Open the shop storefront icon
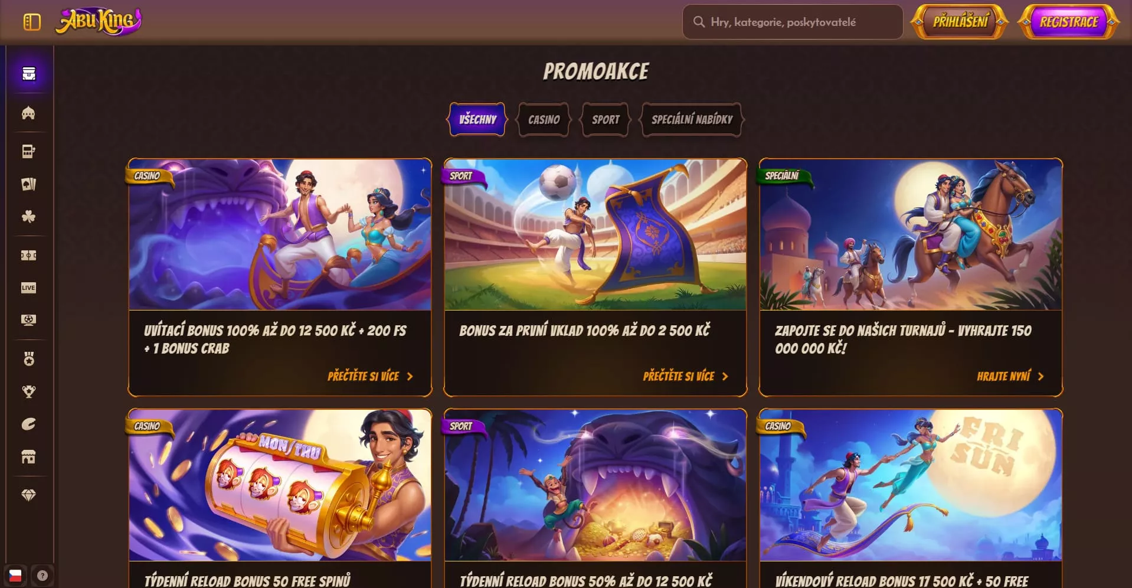 pyautogui.click(x=28, y=456)
